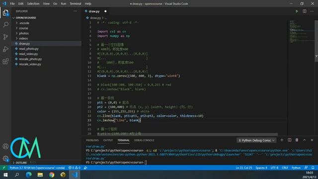The width and height of the screenshot is (318, 179).
Task: Open the Explorer view in activity bar
Action: tap(5, 12)
